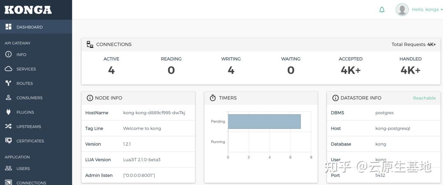Click the Certificates badge icon
The height and width of the screenshot is (185, 443).
[8, 141]
